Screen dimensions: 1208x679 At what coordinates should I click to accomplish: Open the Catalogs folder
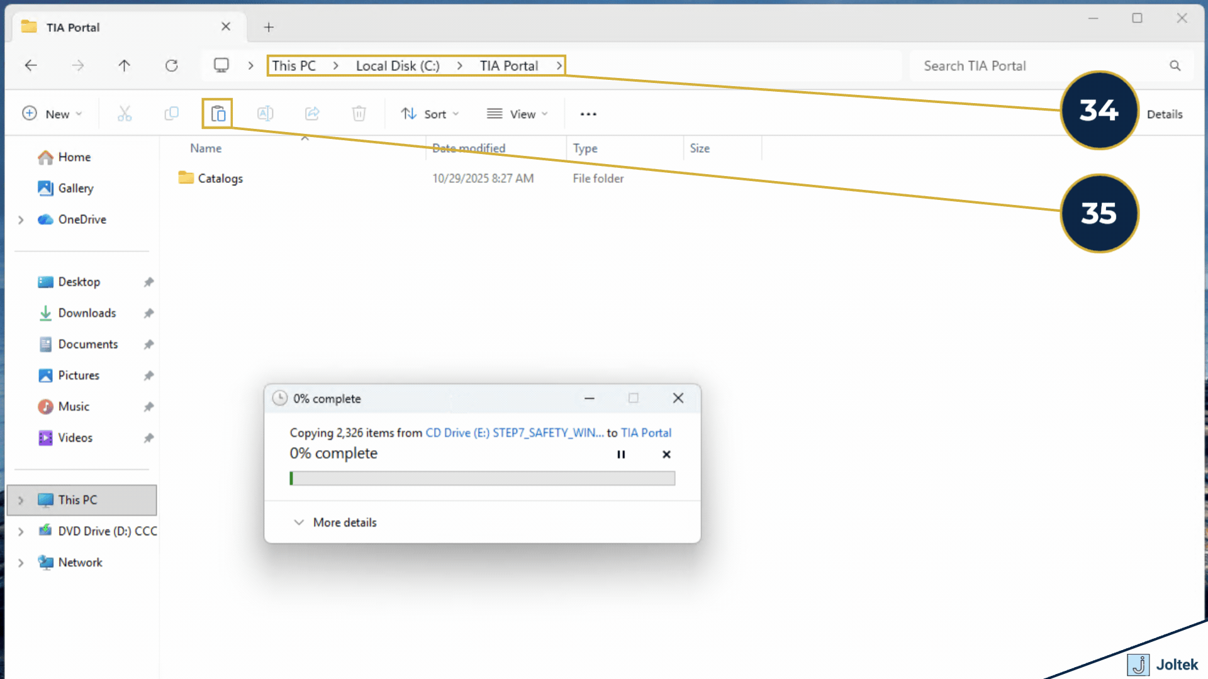220,178
